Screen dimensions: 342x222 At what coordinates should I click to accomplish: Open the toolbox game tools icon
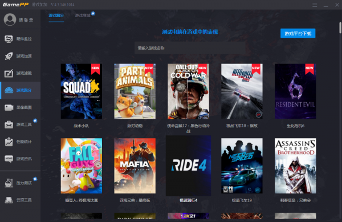click(x=9, y=124)
